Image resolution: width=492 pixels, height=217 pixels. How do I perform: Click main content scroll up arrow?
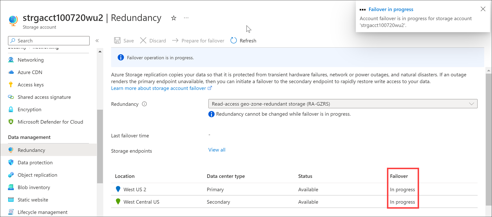coord(489,71)
